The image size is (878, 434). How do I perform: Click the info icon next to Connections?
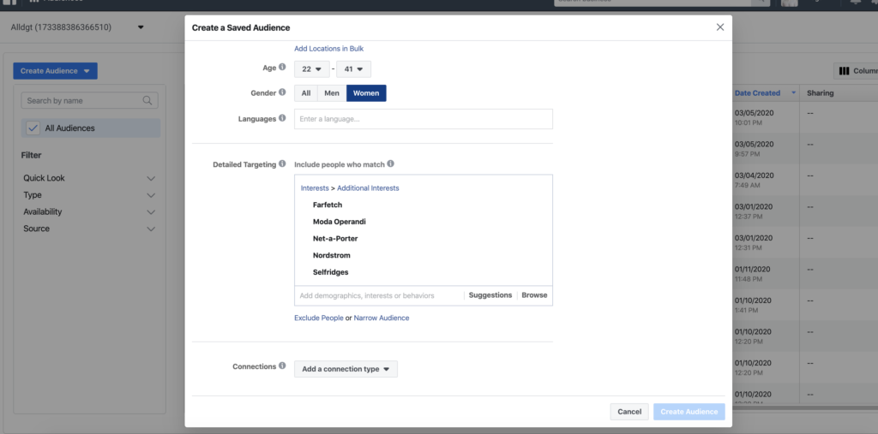click(x=282, y=366)
